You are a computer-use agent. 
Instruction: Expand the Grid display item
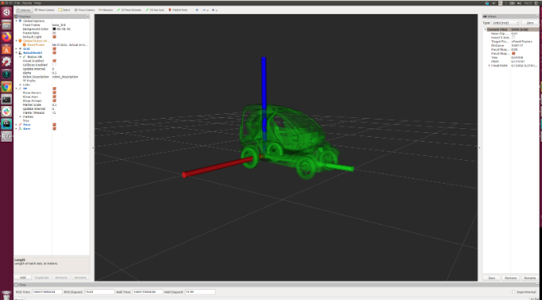[16, 49]
